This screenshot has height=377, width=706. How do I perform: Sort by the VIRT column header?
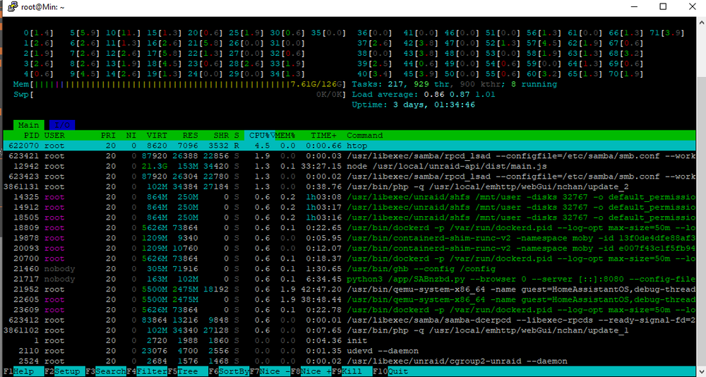(x=157, y=135)
